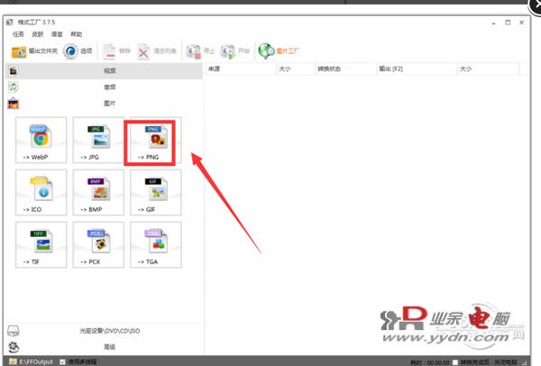Click the 输出 [F2] column header
The height and width of the screenshot is (366, 541).
click(x=417, y=69)
